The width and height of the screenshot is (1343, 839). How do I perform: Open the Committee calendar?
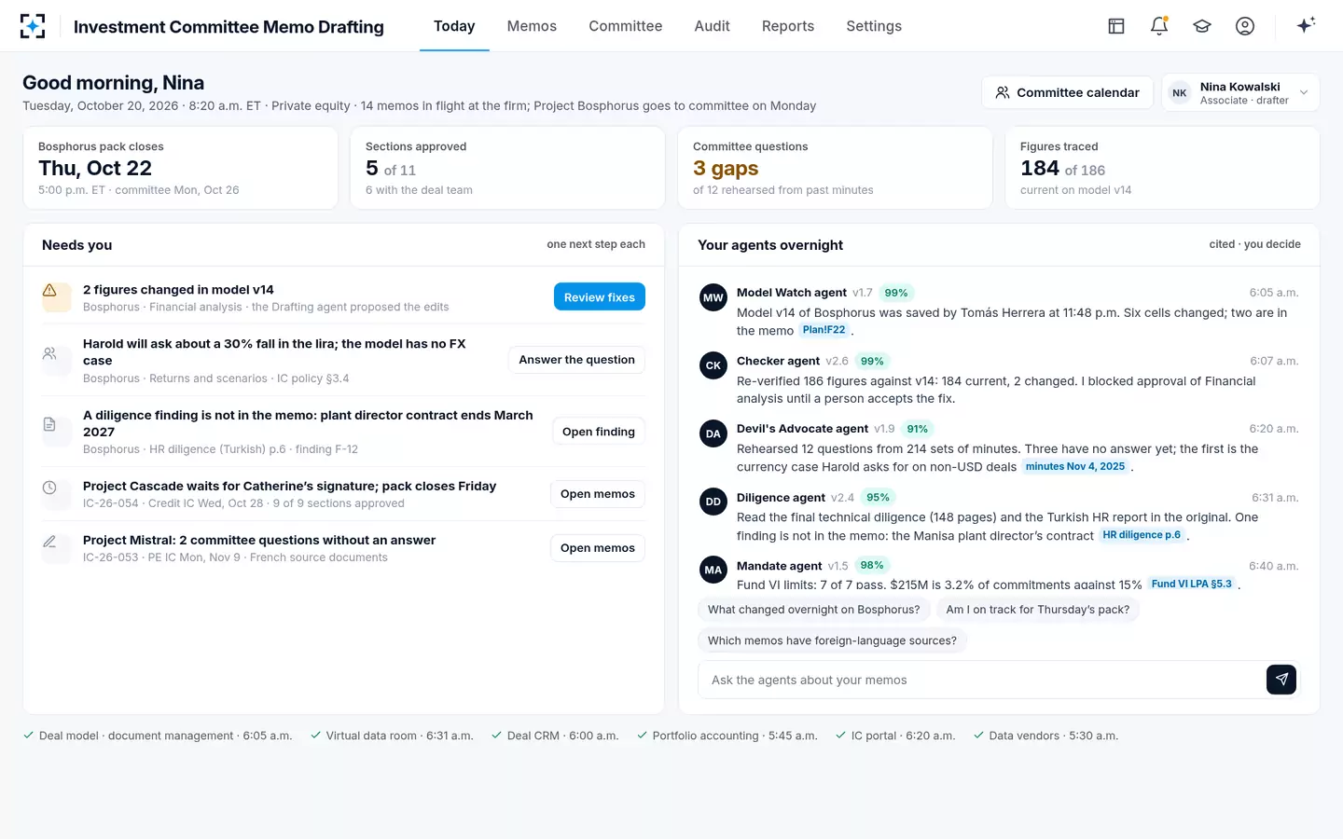tap(1067, 92)
